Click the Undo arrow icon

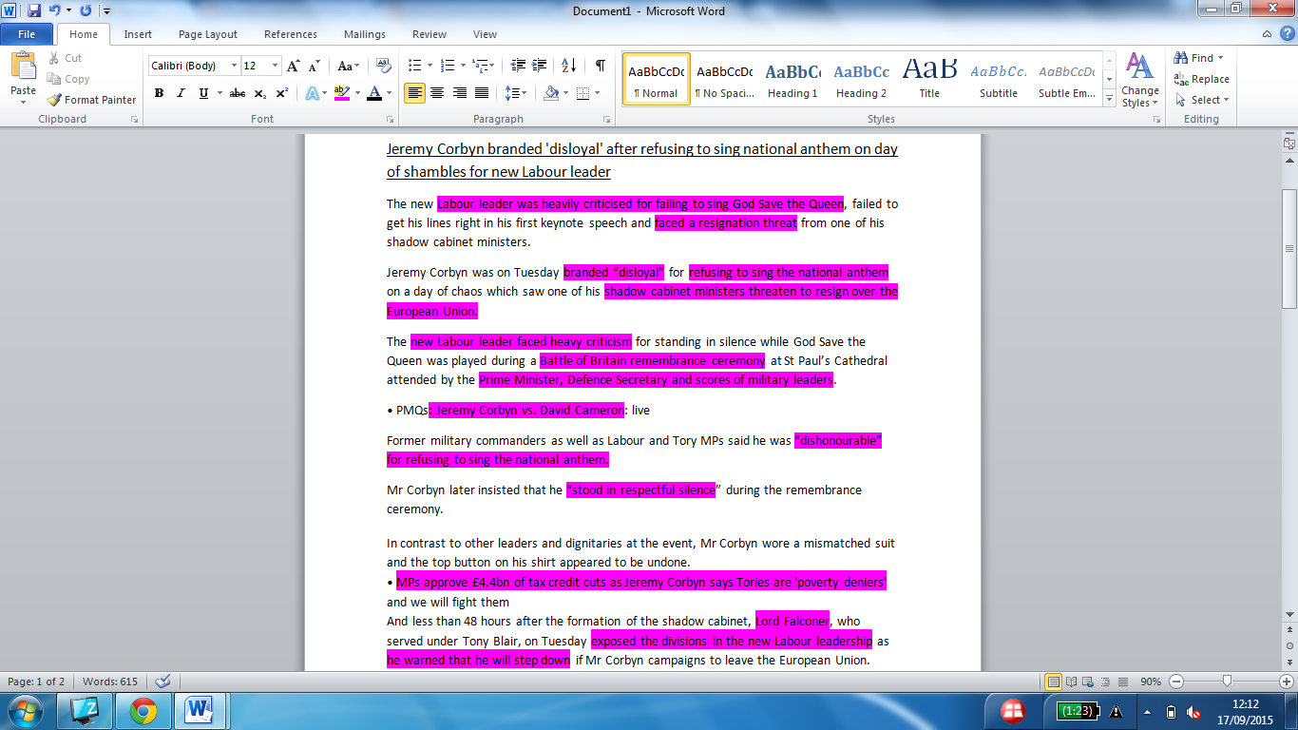[x=55, y=11]
